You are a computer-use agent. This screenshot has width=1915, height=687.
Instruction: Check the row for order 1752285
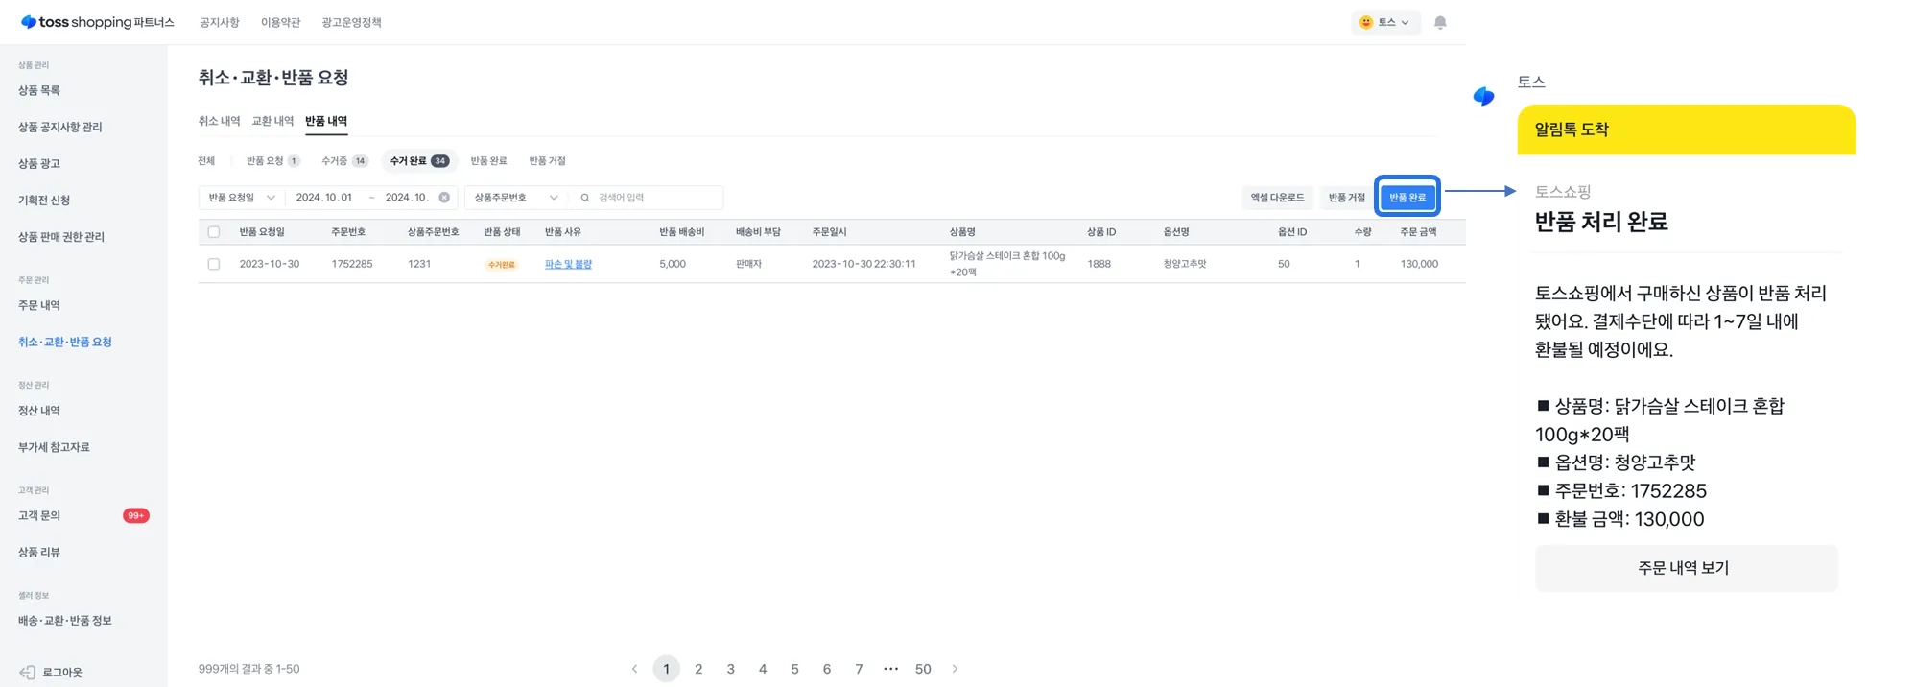tap(214, 264)
